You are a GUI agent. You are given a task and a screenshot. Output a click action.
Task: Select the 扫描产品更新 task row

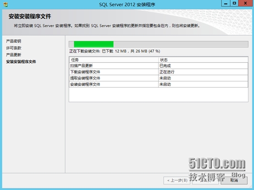click(x=159, y=65)
